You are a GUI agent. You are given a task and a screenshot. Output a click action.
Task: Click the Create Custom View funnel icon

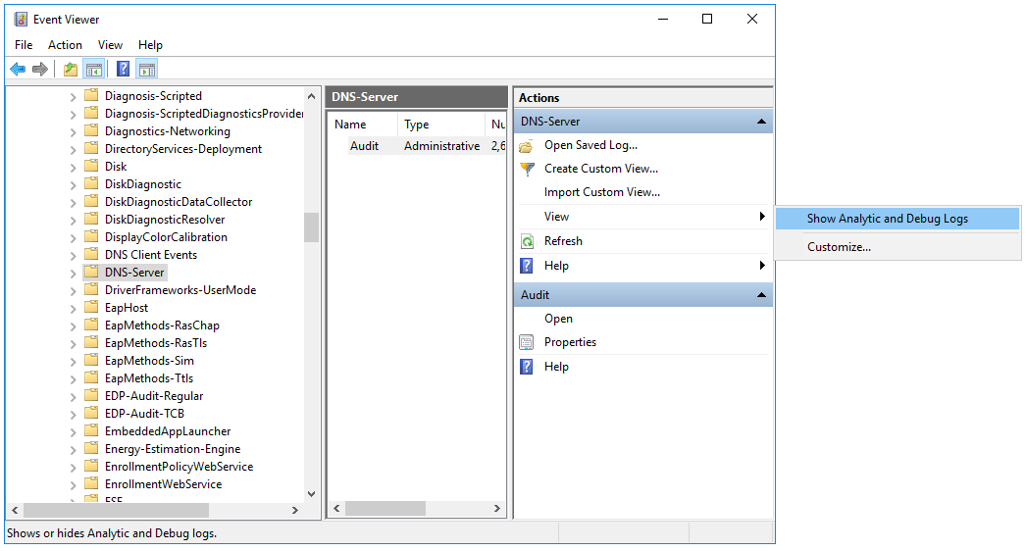(x=527, y=169)
